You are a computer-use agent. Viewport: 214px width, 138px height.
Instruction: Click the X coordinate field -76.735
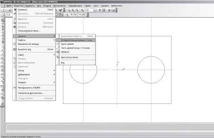click(73, 15)
